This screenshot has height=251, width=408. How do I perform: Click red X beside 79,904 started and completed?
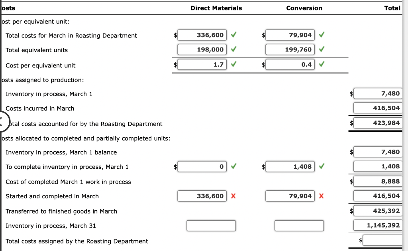pos(321,196)
